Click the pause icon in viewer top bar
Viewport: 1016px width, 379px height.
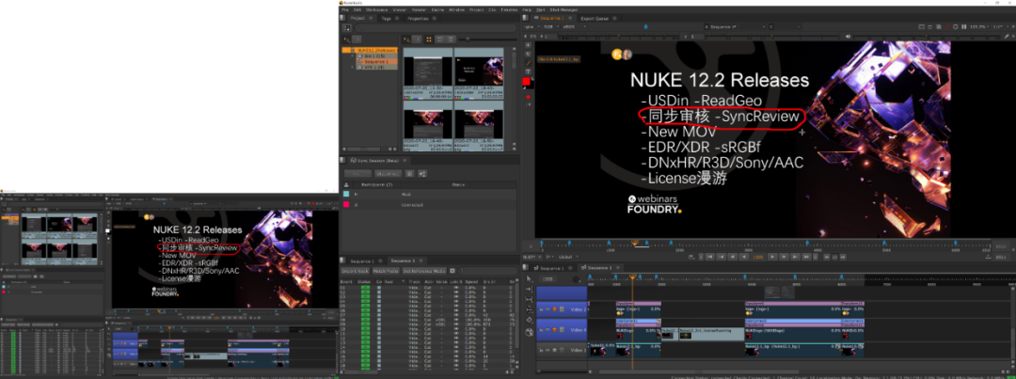963,26
